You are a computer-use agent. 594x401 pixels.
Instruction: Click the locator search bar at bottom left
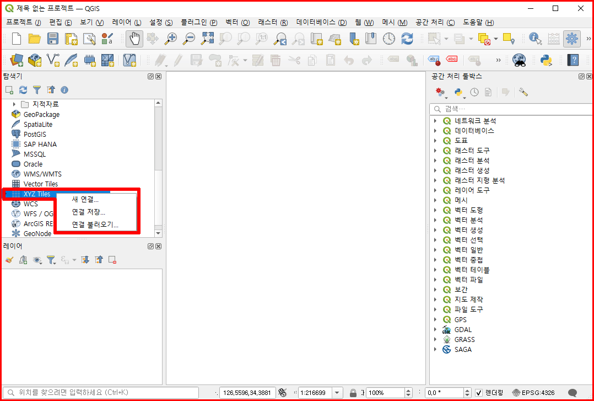coord(101,393)
